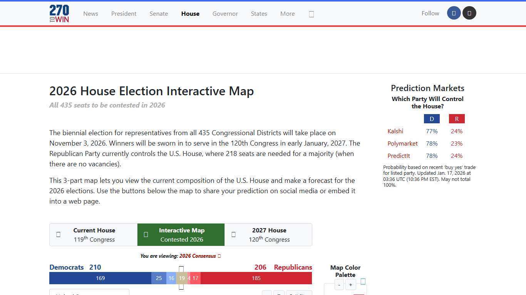Click the Polymarket link

click(x=402, y=143)
